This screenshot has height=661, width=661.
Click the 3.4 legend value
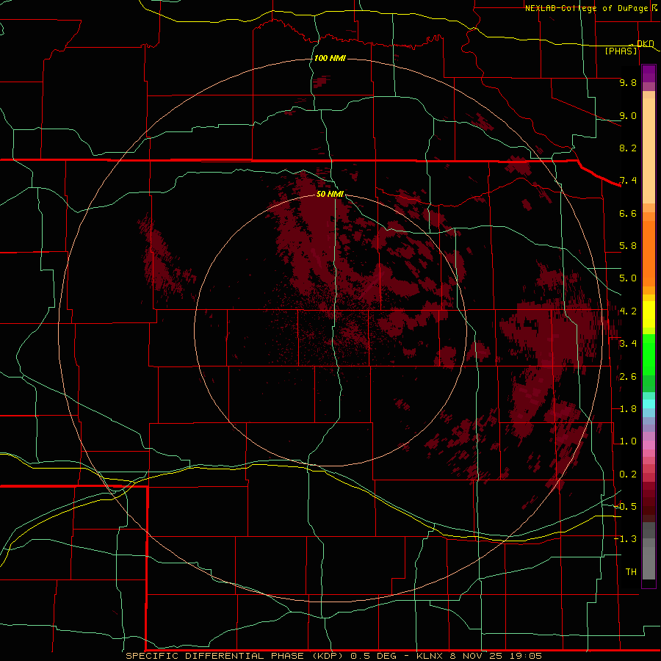628,344
